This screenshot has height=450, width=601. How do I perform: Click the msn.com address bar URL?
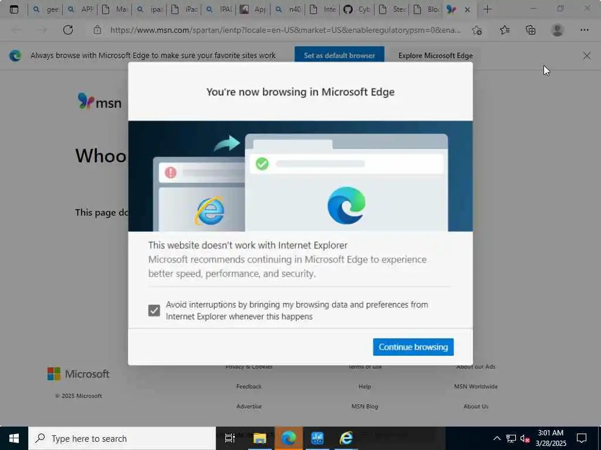tap(285, 30)
